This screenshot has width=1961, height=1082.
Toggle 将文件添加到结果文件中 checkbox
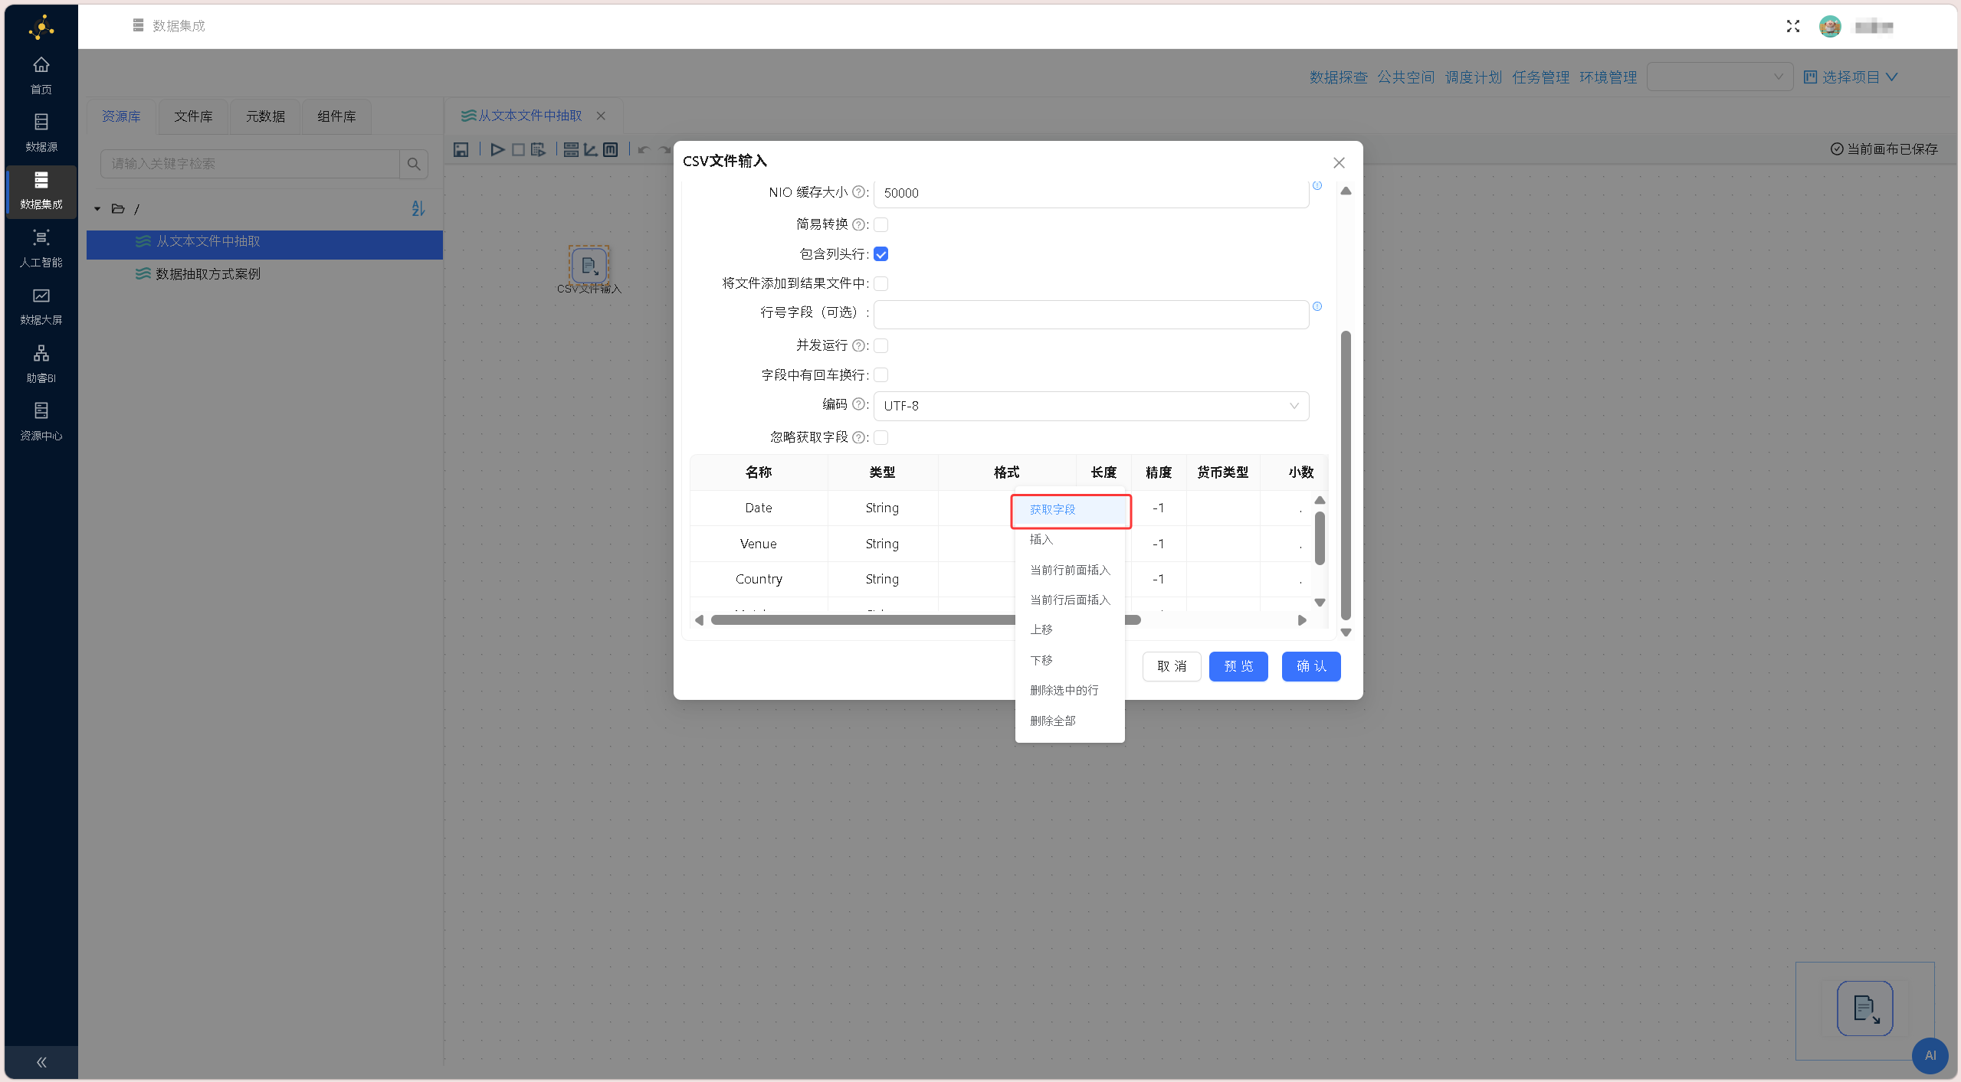(881, 284)
